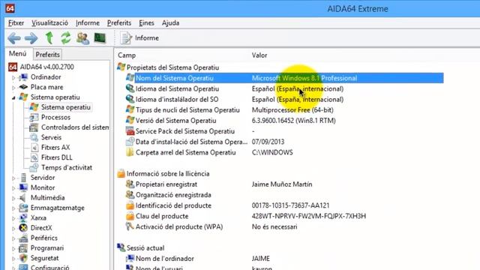Expand the Programari tree node
The image size is (480, 270).
point(13,249)
